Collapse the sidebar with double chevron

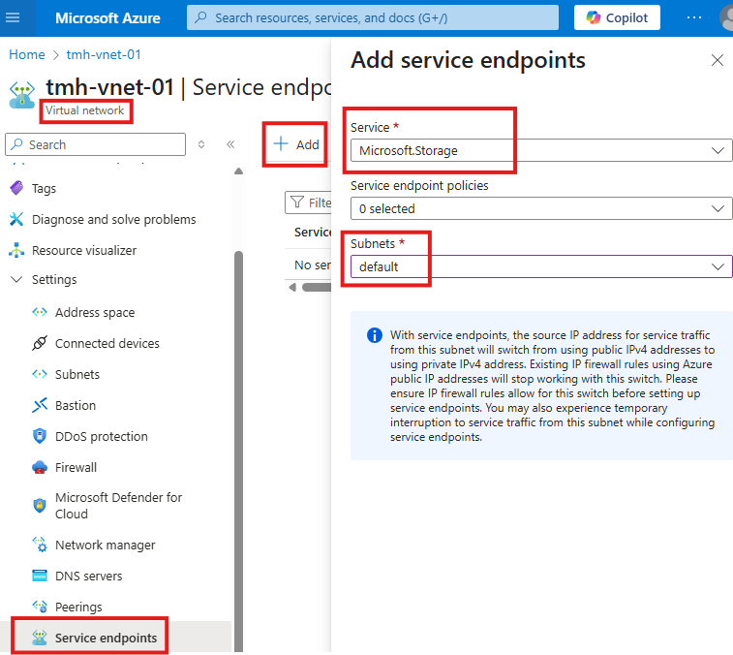pyautogui.click(x=230, y=144)
